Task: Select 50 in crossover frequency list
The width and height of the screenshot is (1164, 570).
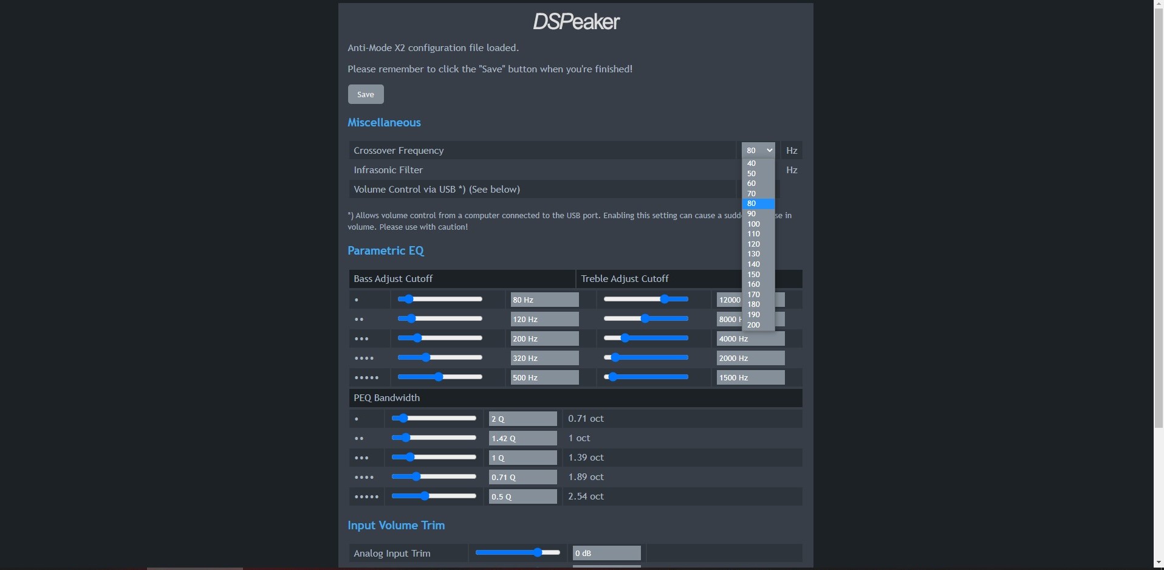Action: click(758, 174)
